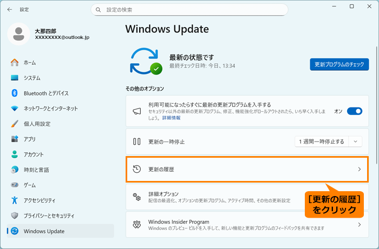This screenshot has height=249, width=379.
Task: Click the プライバシーとセキュリティ shield icon
Action: pyautogui.click(x=15, y=216)
